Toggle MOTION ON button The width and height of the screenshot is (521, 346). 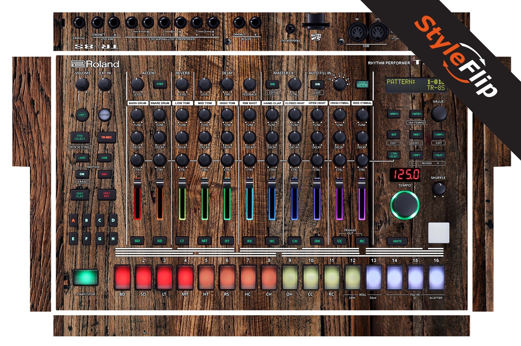tap(82, 174)
